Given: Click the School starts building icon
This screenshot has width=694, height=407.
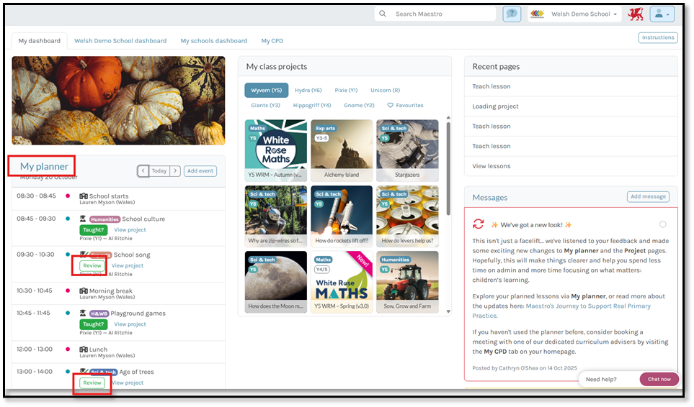Looking at the screenshot, I should [x=84, y=196].
